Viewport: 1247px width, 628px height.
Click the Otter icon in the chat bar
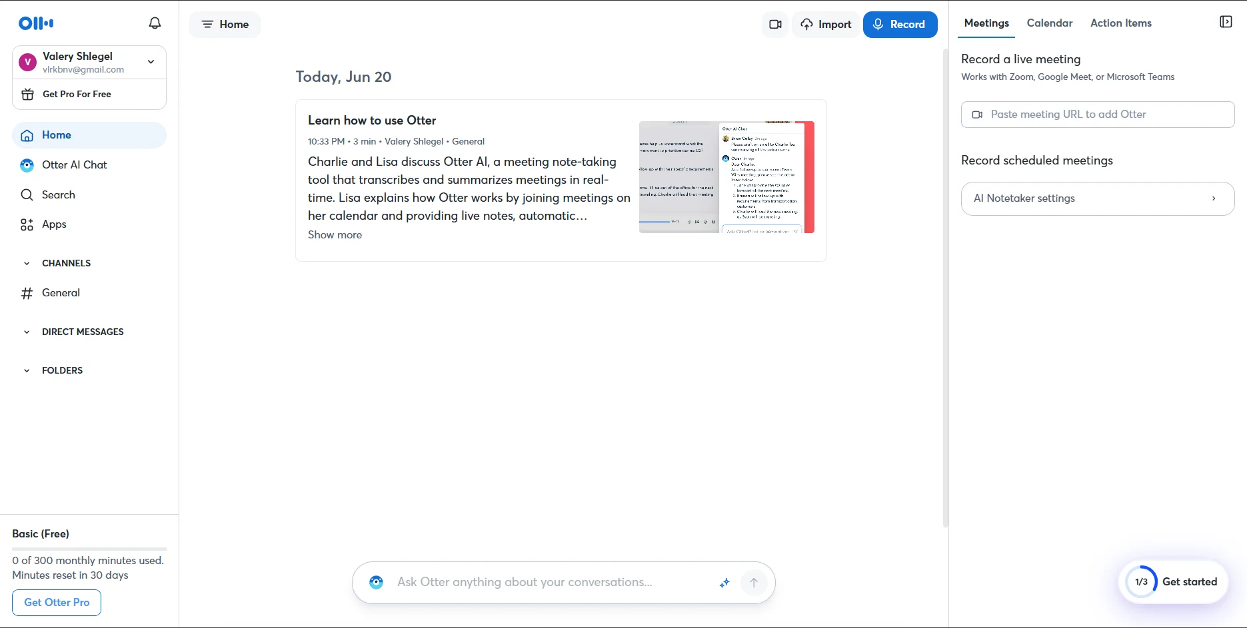[377, 583]
